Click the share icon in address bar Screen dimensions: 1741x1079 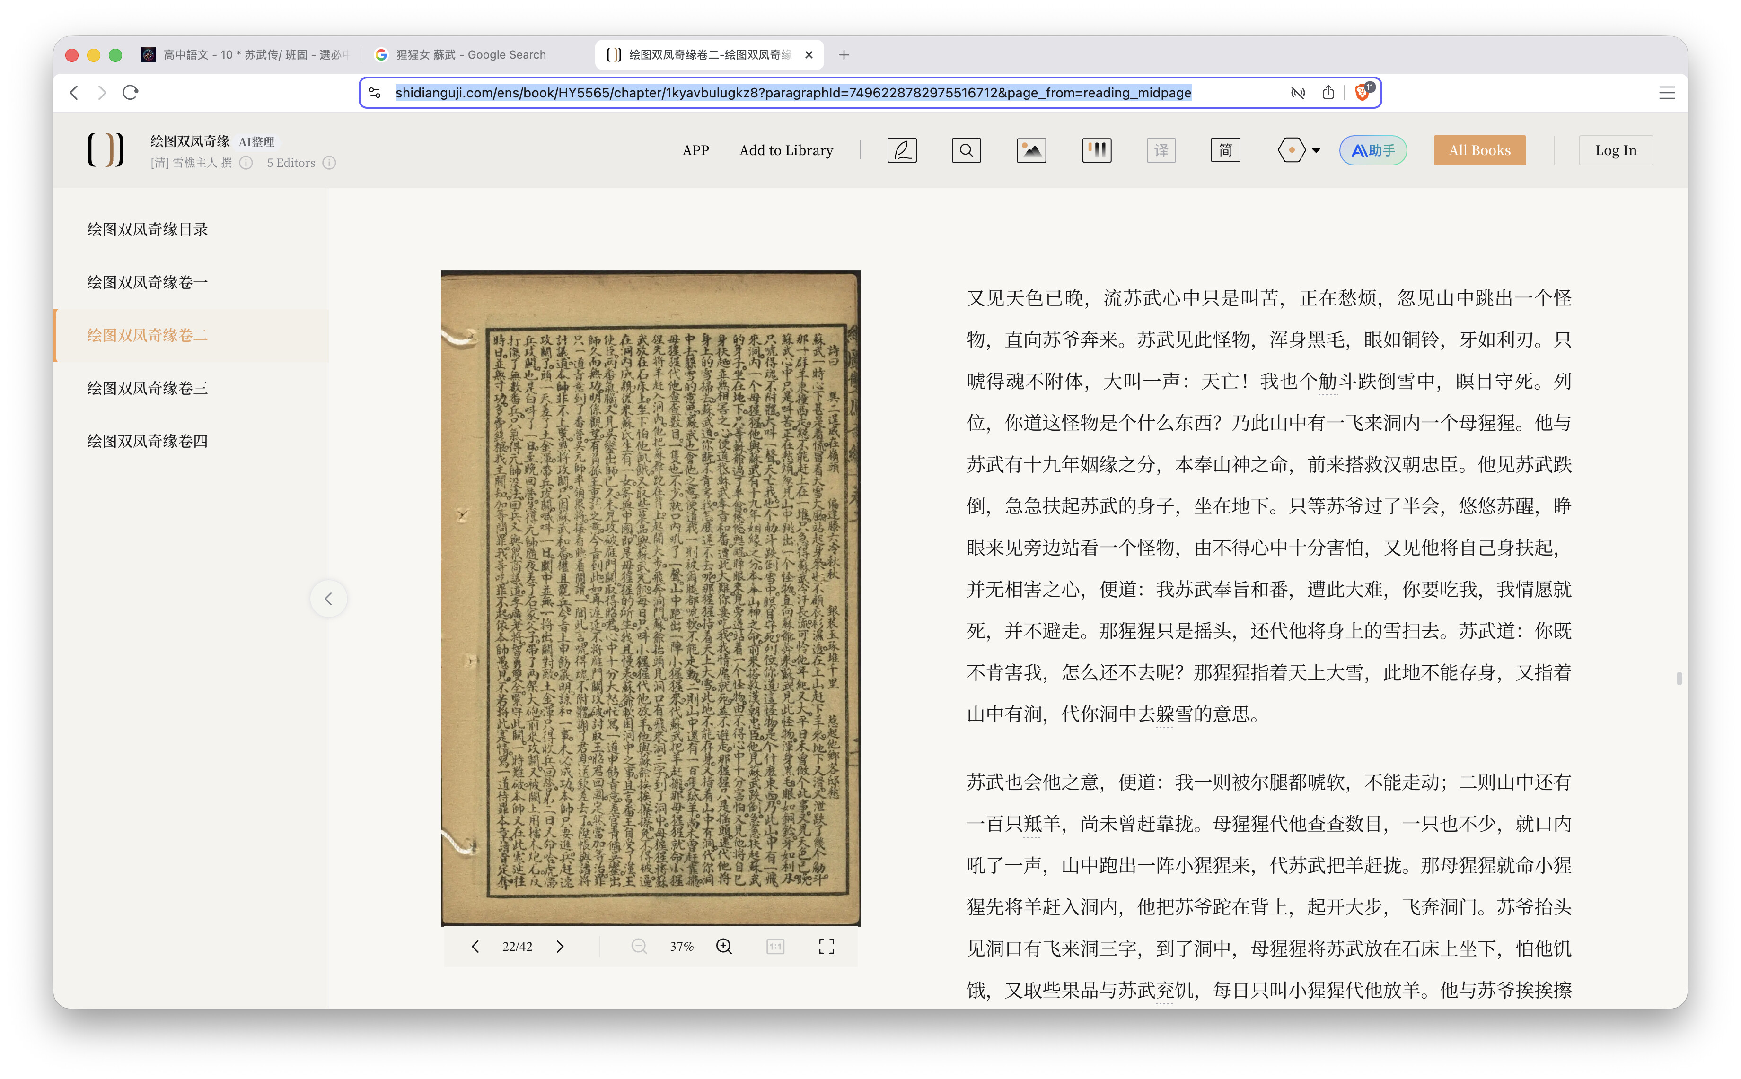[x=1328, y=93]
